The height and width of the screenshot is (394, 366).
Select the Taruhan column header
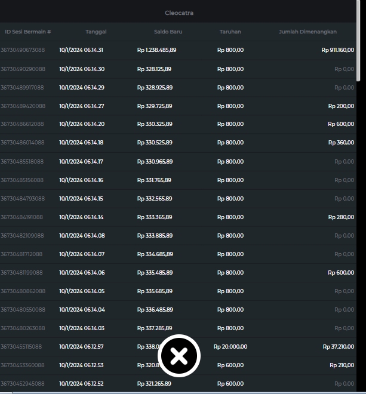click(x=230, y=32)
